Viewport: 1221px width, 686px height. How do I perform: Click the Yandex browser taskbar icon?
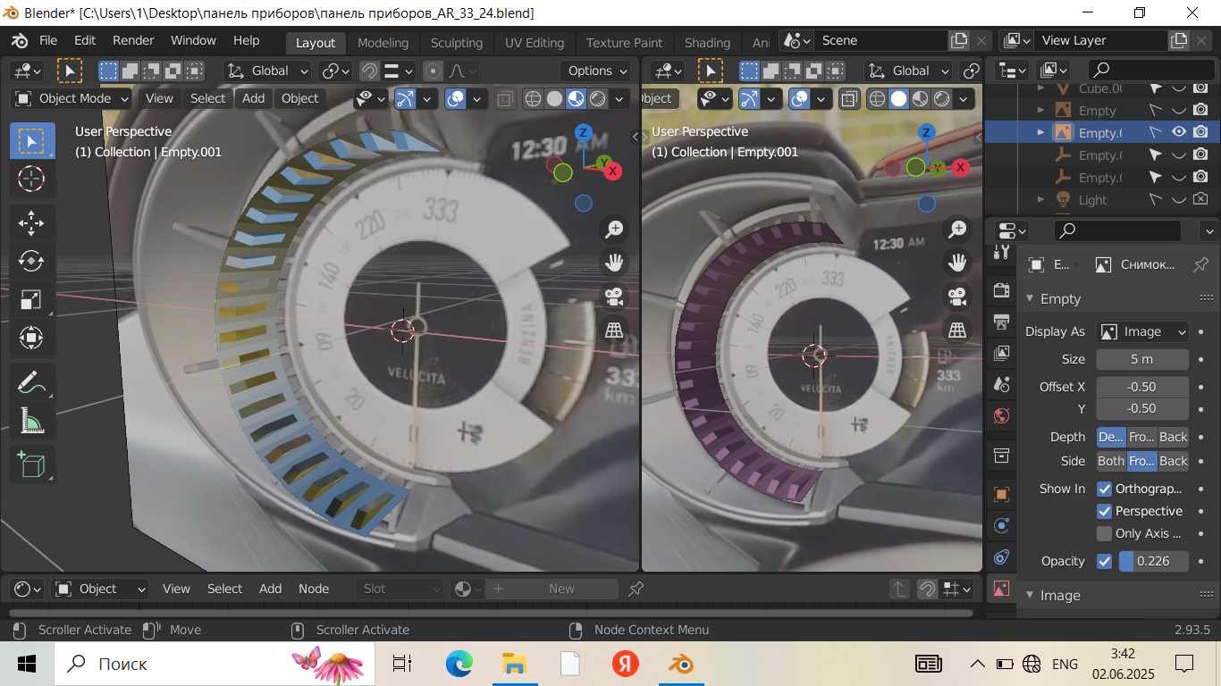click(625, 664)
